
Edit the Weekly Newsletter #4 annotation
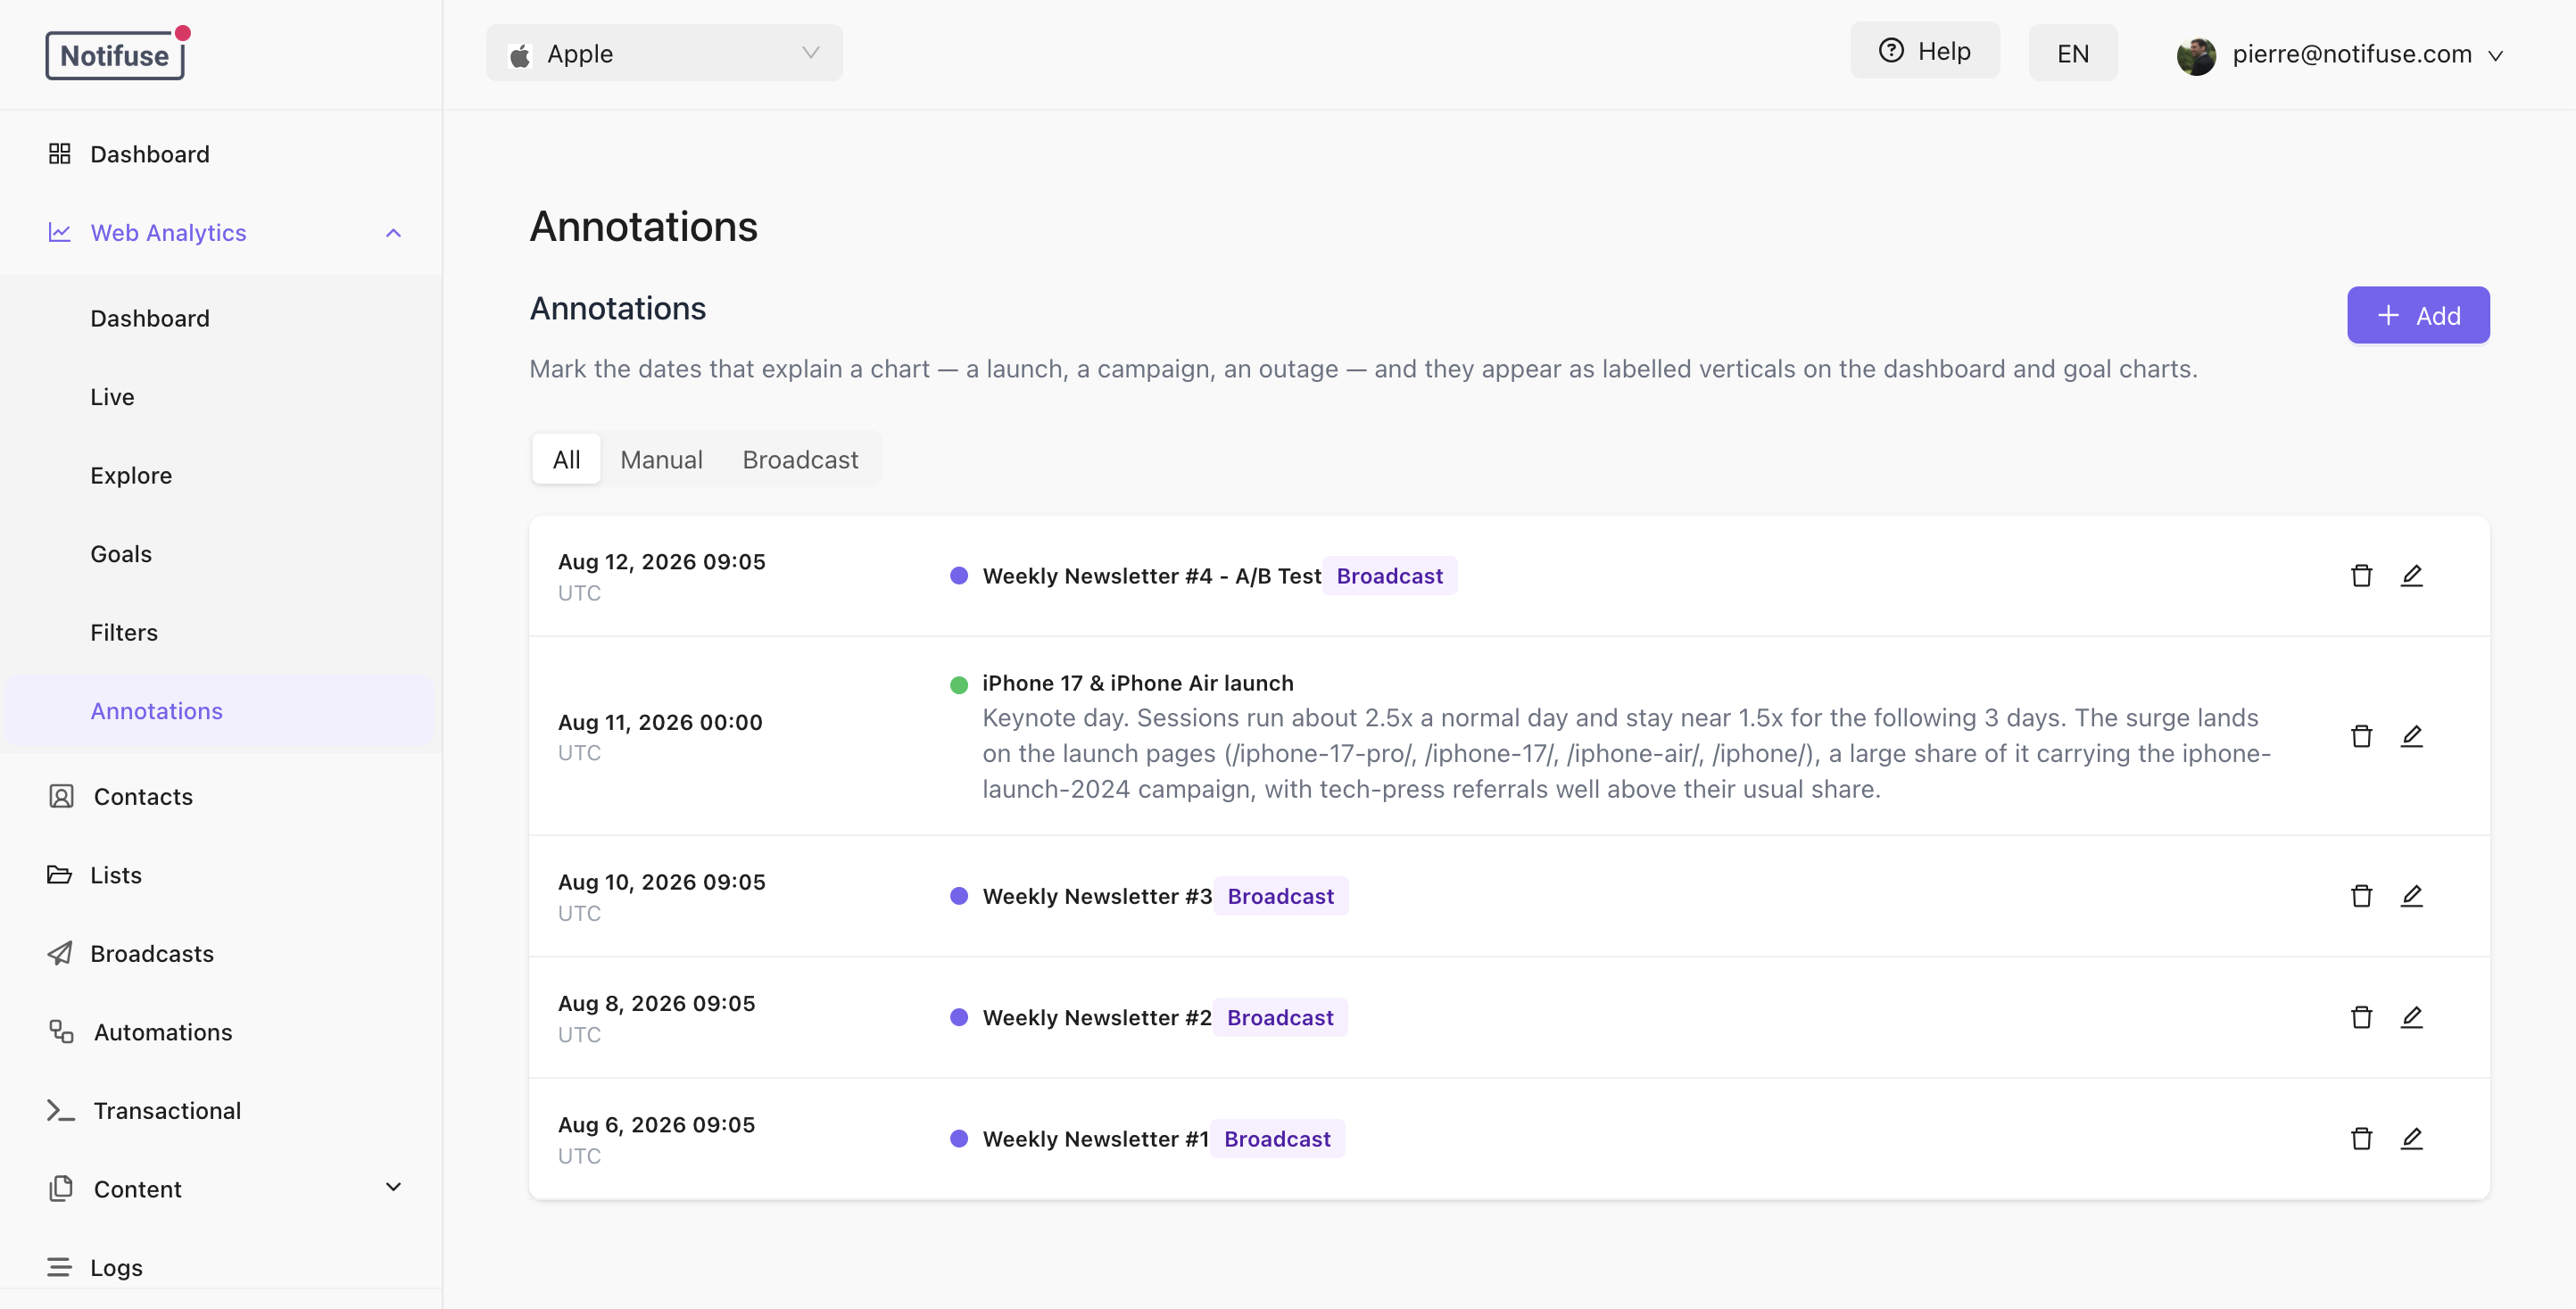point(2411,575)
